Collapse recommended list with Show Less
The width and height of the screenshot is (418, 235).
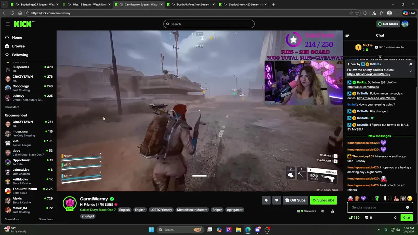(x=46, y=219)
